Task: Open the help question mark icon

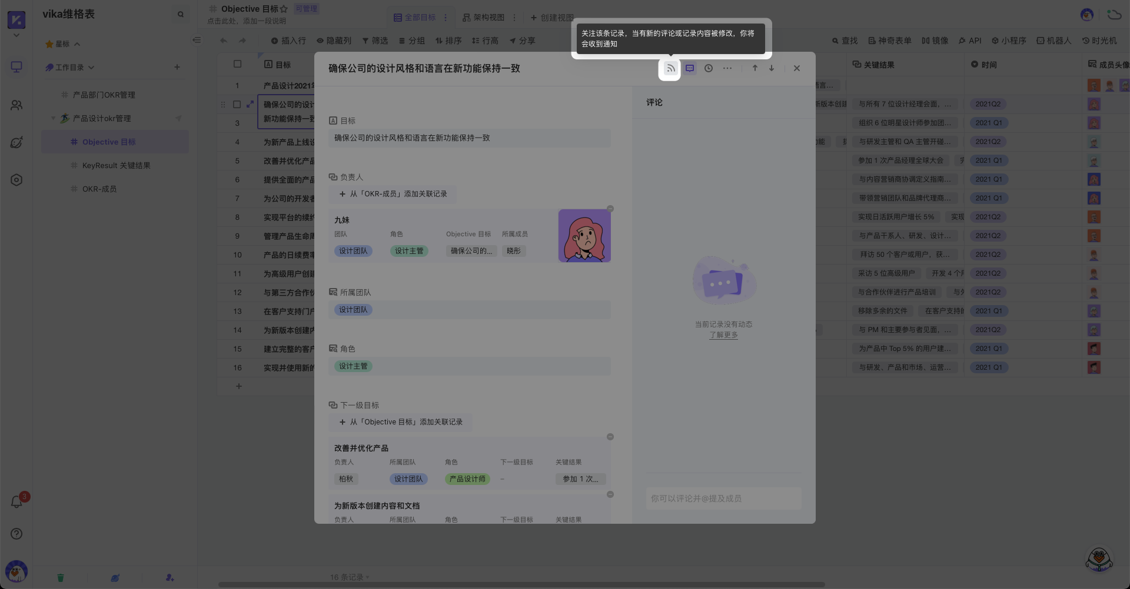Action: 16,534
